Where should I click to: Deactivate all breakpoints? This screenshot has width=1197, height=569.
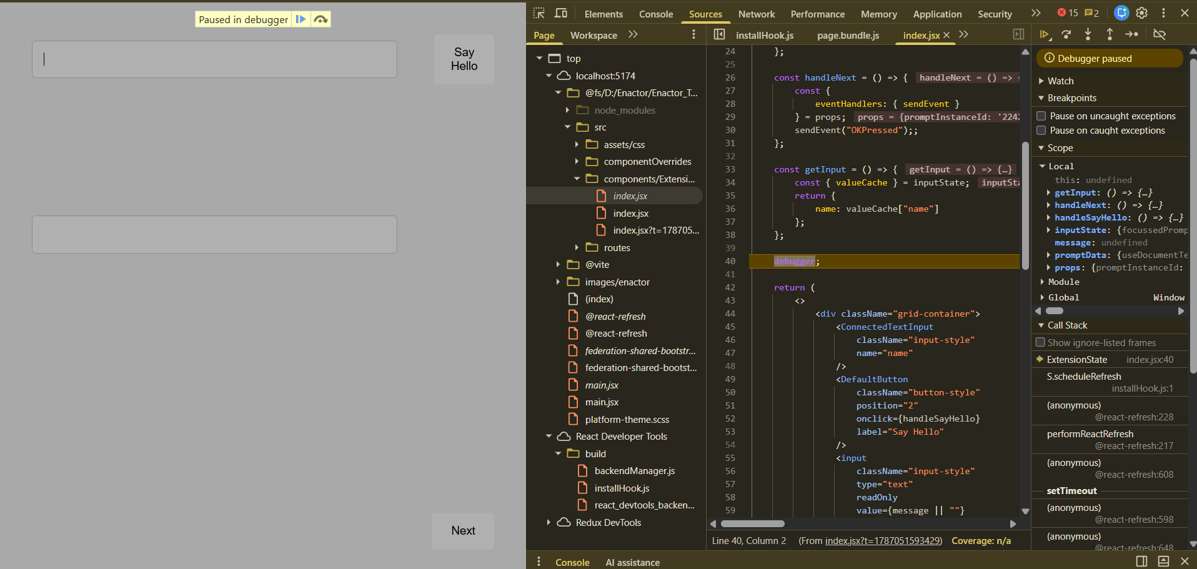coord(1160,34)
